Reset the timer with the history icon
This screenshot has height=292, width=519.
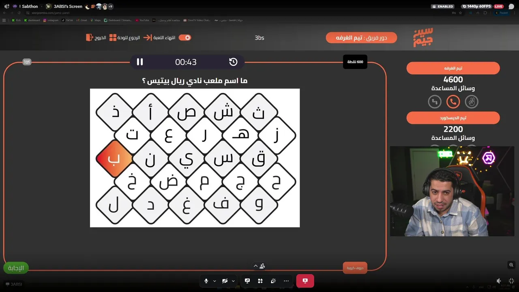233,62
